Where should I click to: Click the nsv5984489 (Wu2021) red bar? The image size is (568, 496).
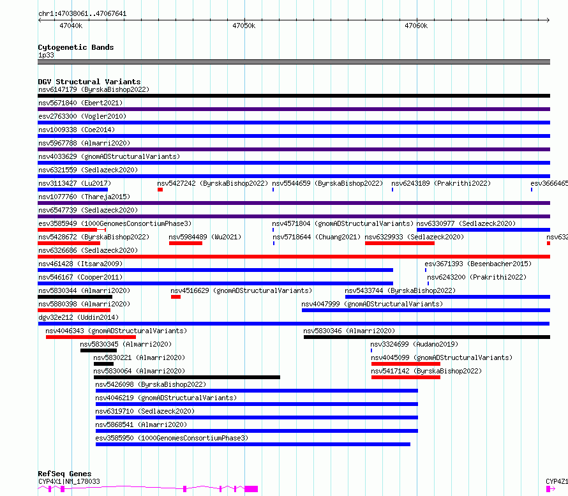tap(186, 243)
